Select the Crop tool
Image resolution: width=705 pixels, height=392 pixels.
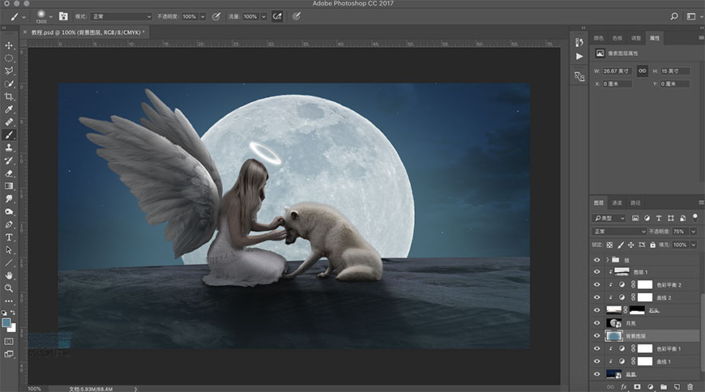(x=9, y=96)
